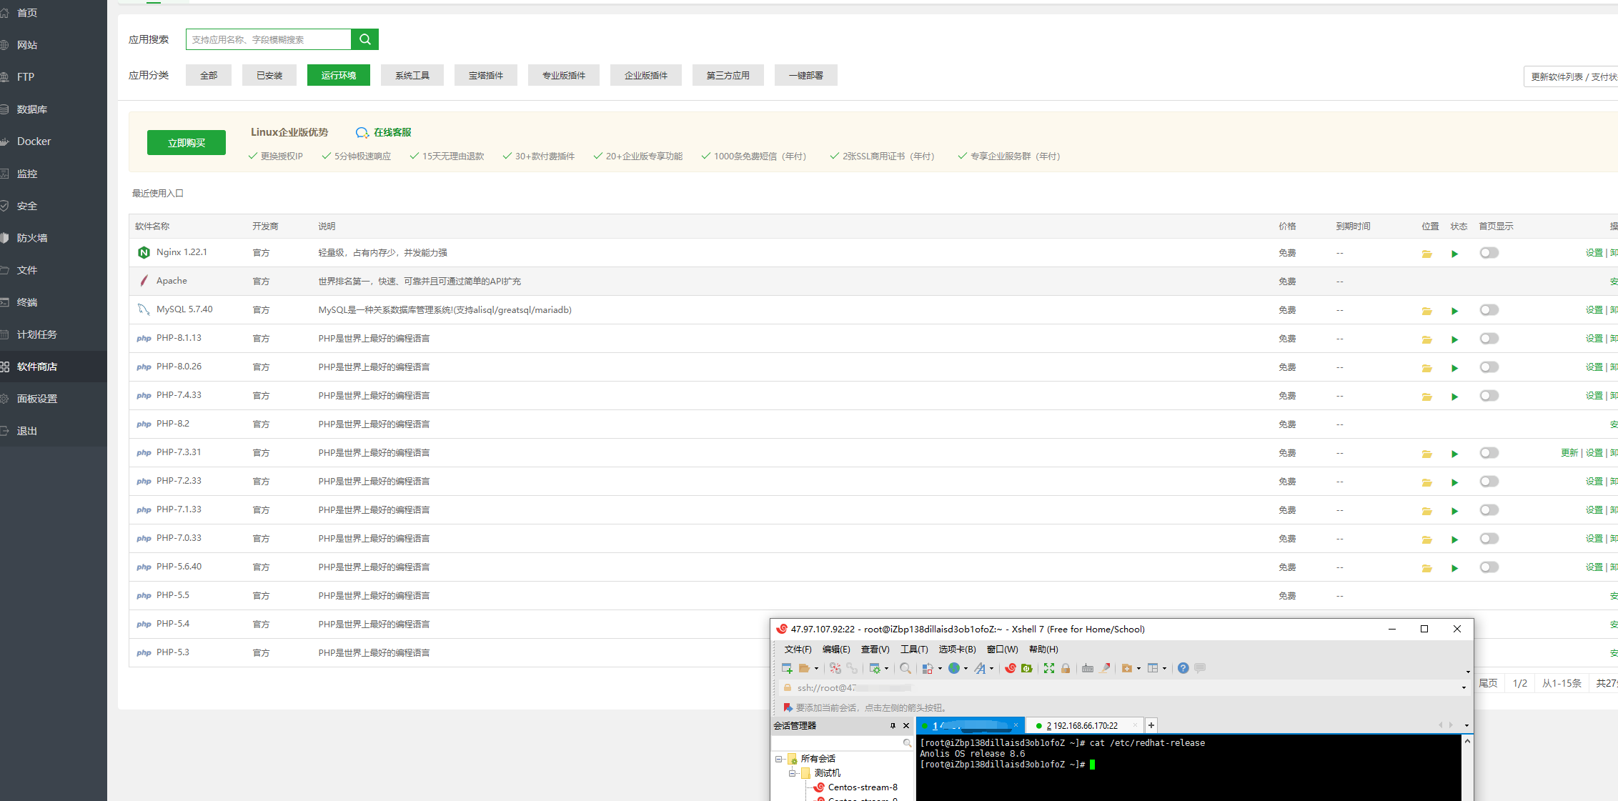The image size is (1618, 801).
Task: Collapse the 测试机 folder tree node
Action: point(793,773)
